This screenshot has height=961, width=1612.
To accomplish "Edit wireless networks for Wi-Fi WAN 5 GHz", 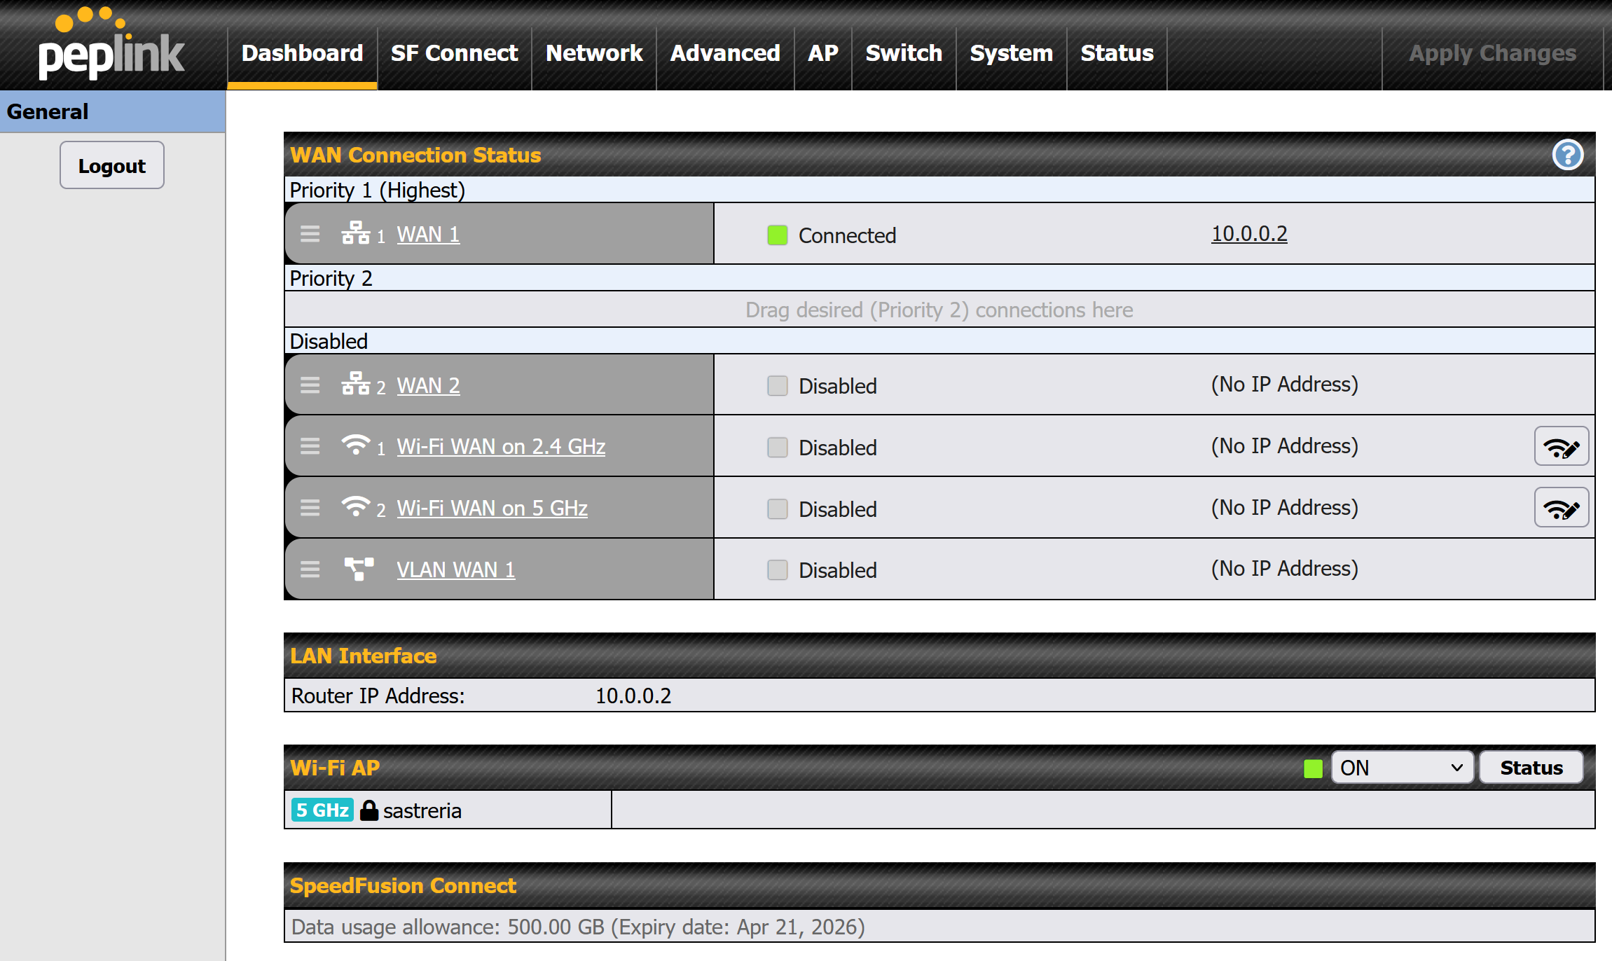I will [x=1562, y=508].
